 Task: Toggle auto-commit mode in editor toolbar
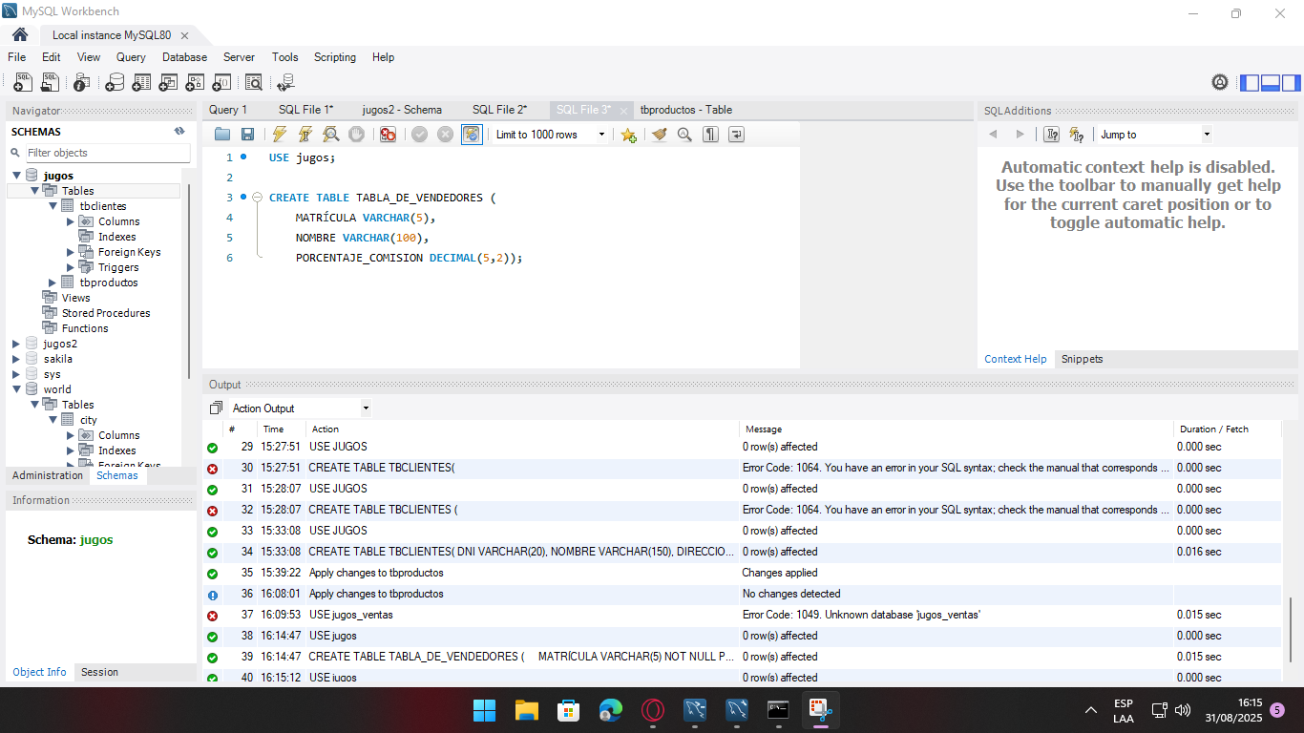472,135
